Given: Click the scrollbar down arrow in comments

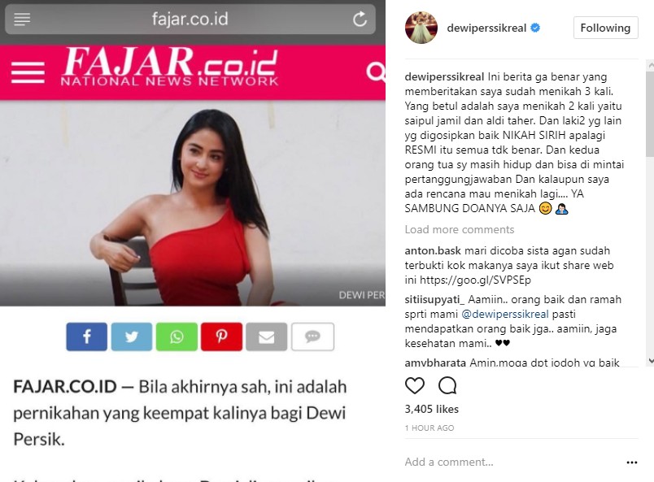Looking at the screenshot, I should pyautogui.click(x=651, y=361).
